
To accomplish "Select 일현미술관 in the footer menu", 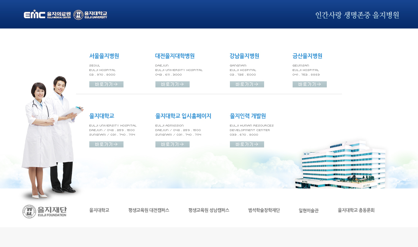I will (x=309, y=211).
